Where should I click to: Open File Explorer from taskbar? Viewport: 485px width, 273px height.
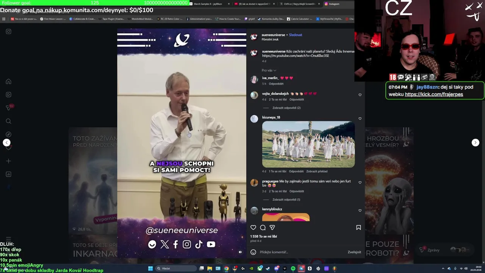(x=210, y=268)
